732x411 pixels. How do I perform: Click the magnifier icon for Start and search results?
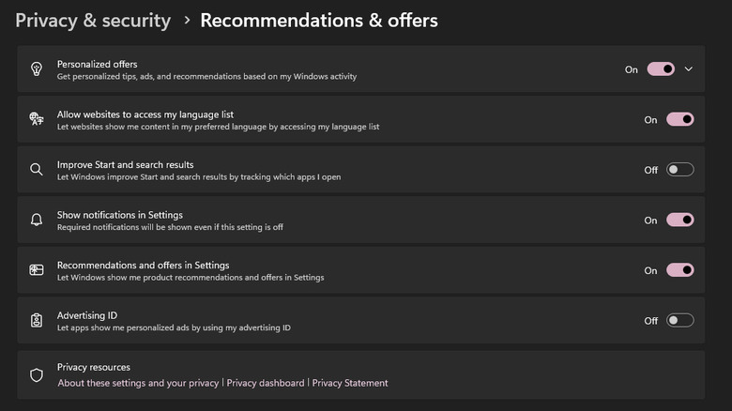[37, 170]
